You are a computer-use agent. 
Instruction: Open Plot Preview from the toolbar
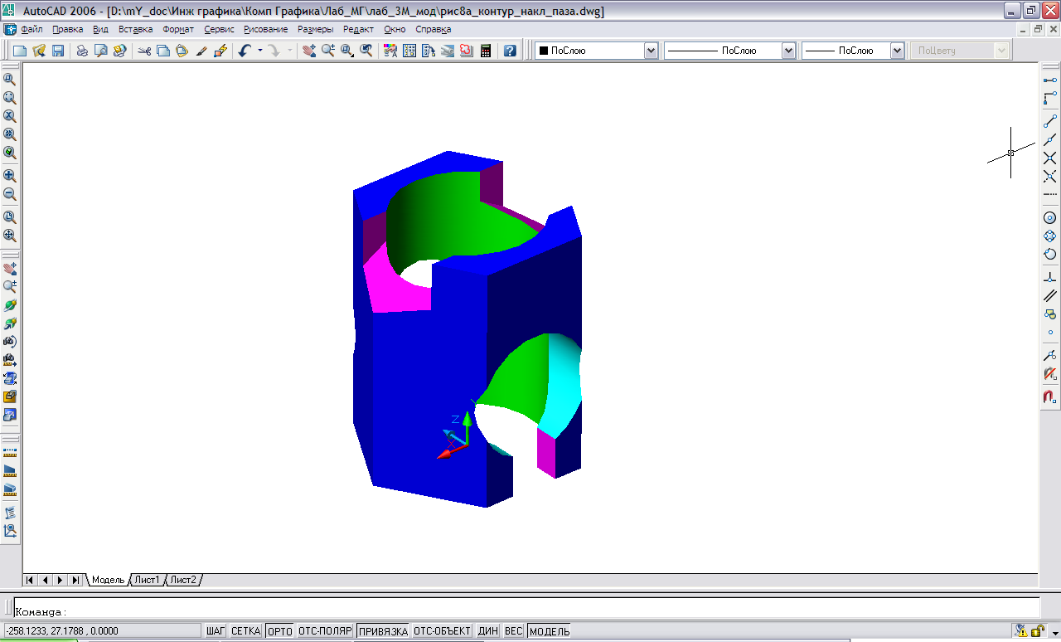[x=101, y=51]
